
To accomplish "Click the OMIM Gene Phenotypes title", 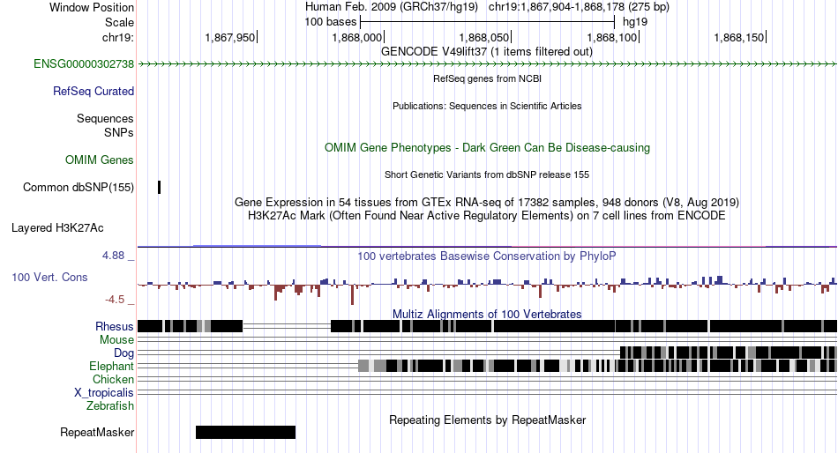I will [x=487, y=148].
